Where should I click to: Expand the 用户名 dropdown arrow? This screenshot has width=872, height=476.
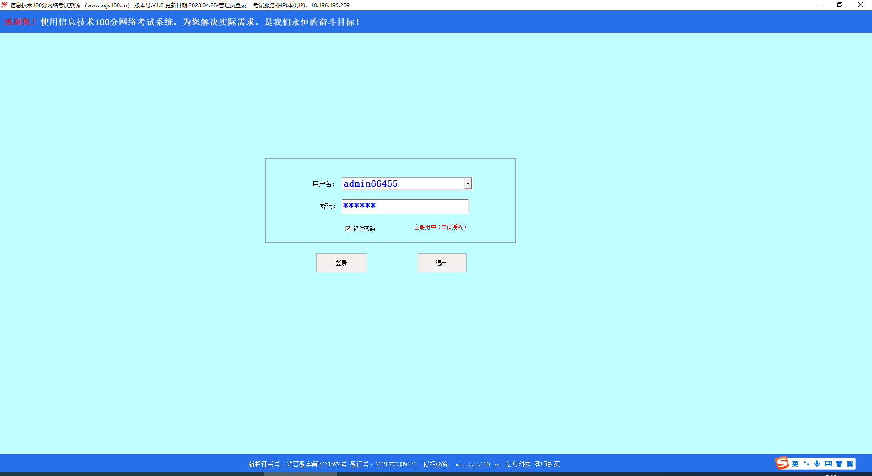(x=468, y=183)
